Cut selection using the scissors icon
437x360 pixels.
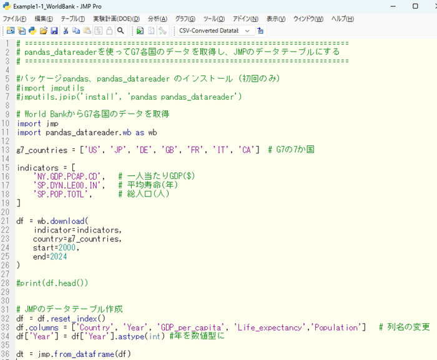66,31
